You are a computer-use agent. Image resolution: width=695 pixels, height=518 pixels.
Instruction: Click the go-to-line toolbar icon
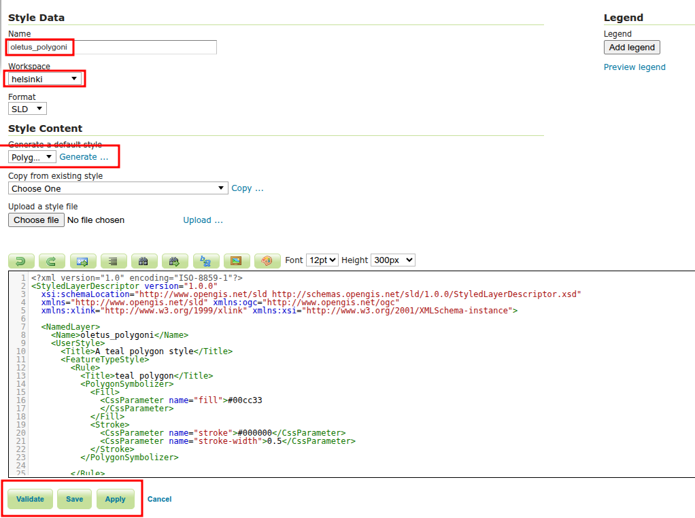click(x=82, y=261)
